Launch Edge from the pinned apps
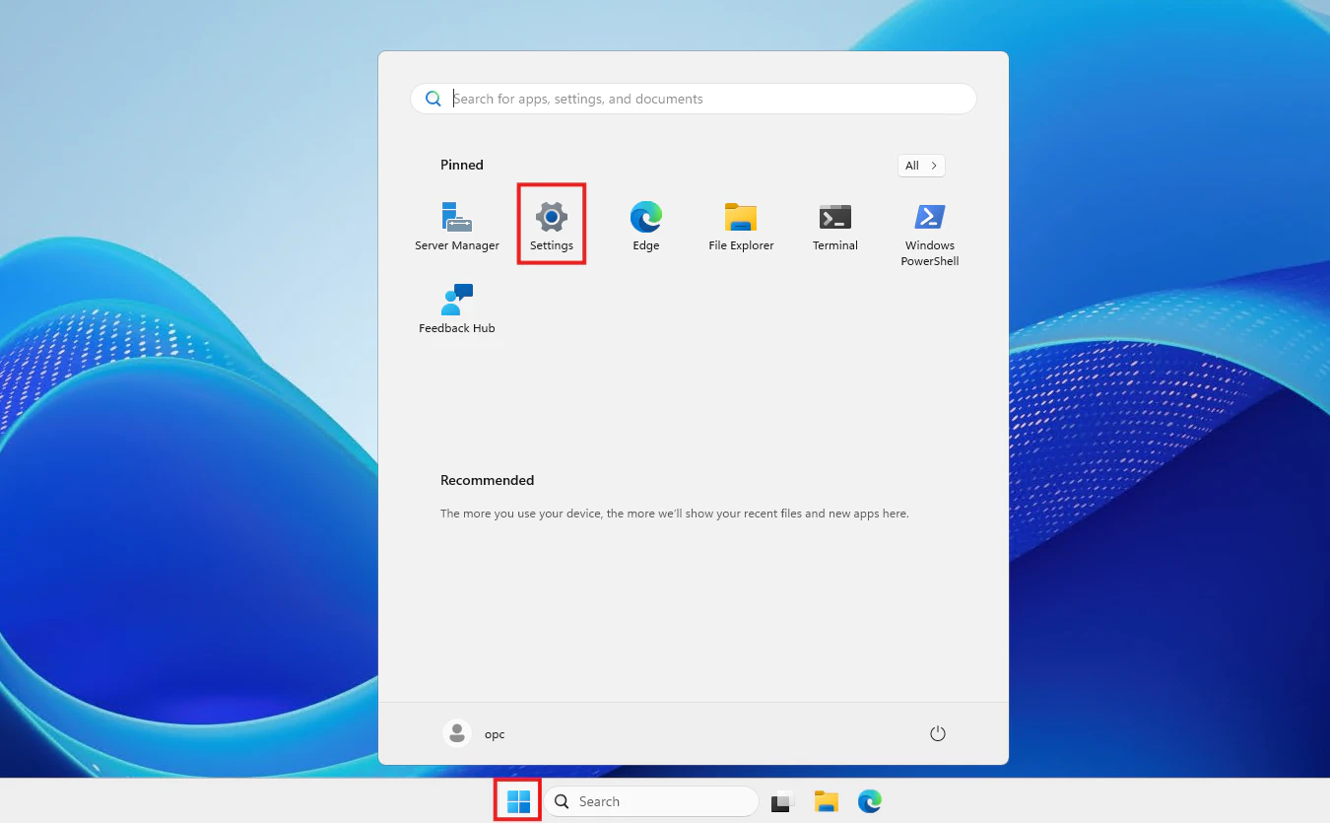Screen dimensions: 1330x823 [x=646, y=226]
